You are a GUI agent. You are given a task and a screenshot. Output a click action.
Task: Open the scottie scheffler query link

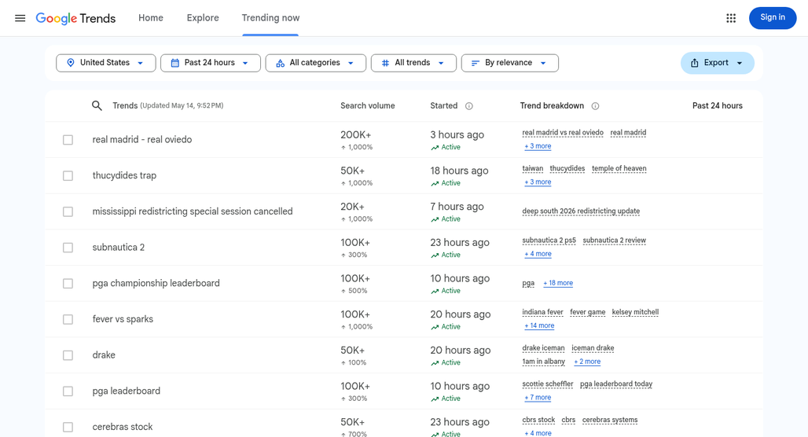[x=547, y=384]
